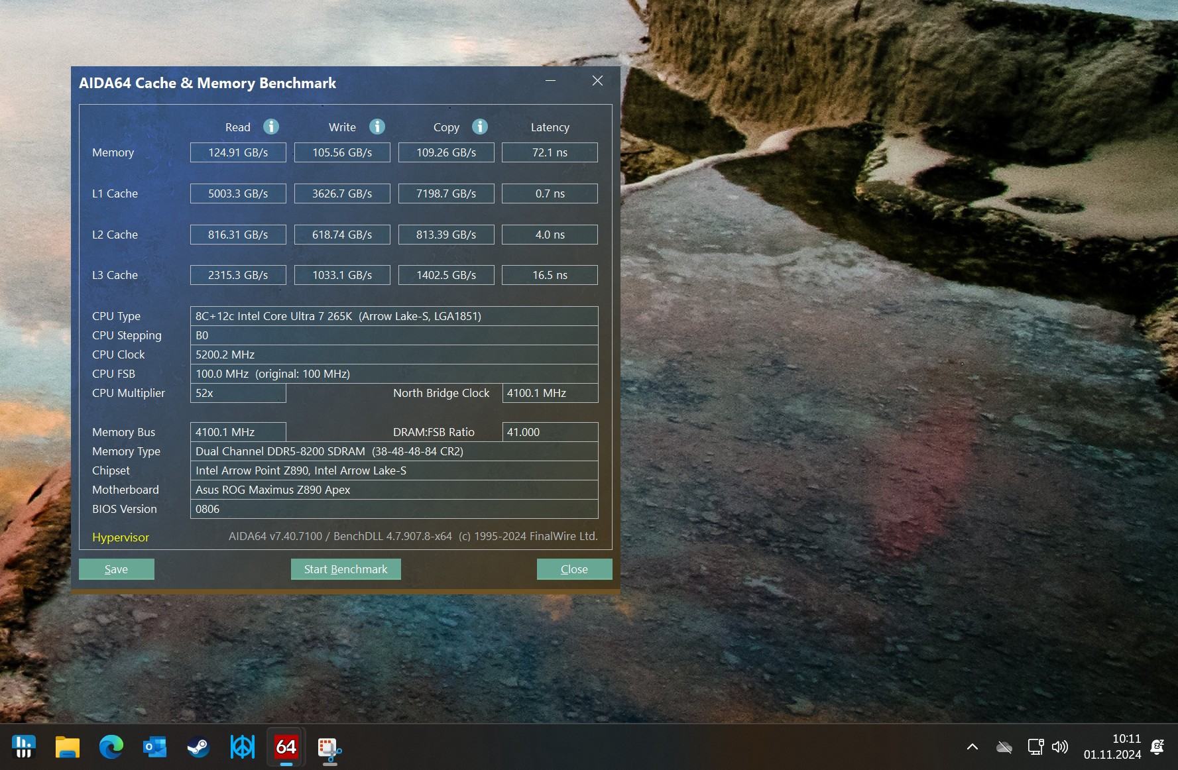This screenshot has width=1178, height=770.
Task: Open File Explorer from the taskbar
Action: click(67, 747)
